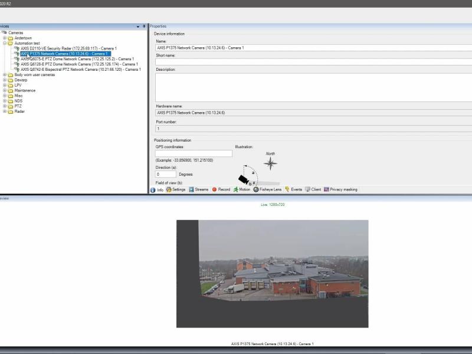Open the Devices panel dropdown arrow

pyautogui.click(x=137, y=27)
